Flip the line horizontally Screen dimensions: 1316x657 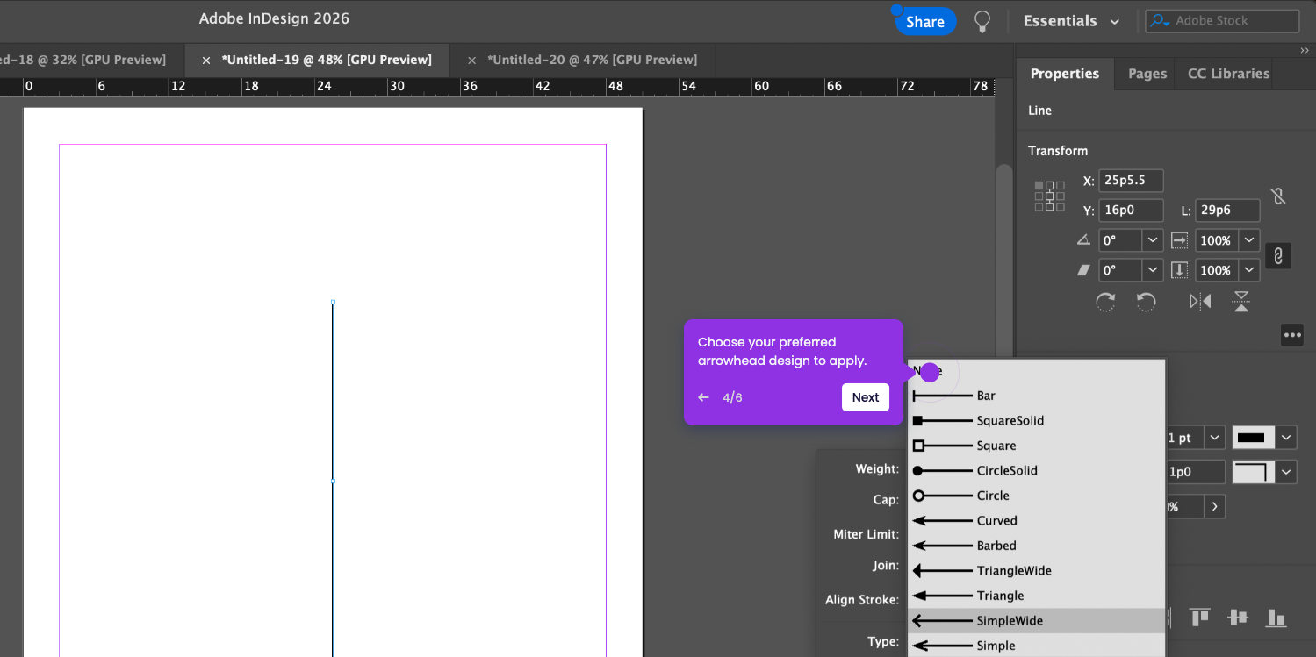pyautogui.click(x=1200, y=302)
